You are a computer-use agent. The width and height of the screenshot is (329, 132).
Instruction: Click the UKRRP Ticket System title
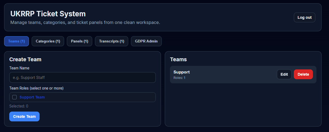pyautogui.click(x=48, y=14)
